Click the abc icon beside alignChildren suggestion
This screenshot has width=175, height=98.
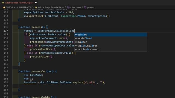(76, 46)
